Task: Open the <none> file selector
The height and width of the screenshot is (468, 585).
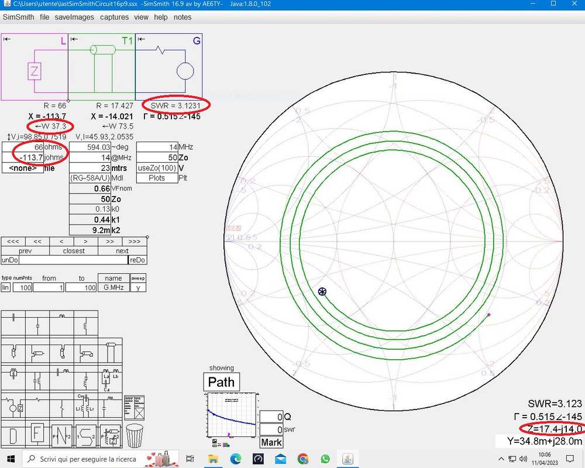Action: pyautogui.click(x=23, y=168)
